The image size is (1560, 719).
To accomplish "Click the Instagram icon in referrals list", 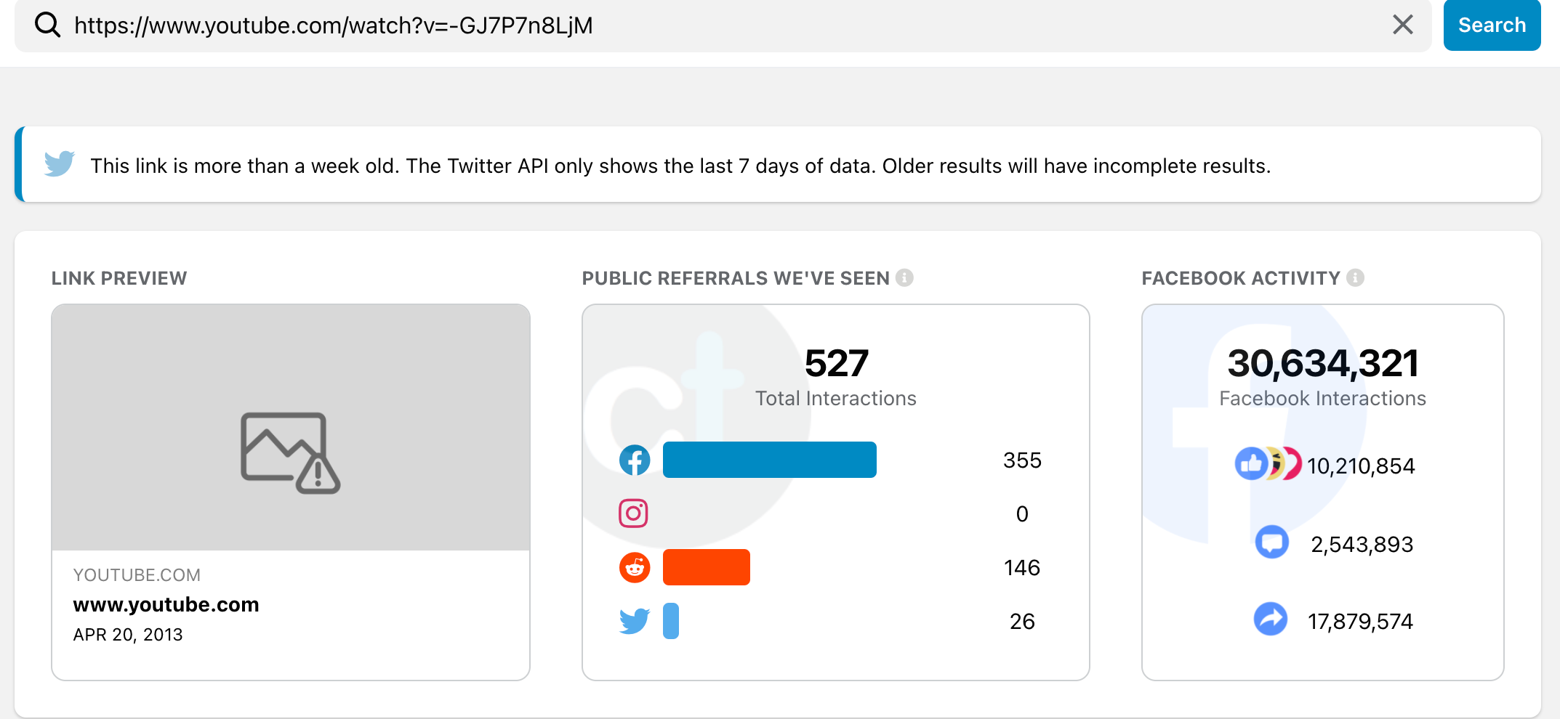I will (x=633, y=513).
